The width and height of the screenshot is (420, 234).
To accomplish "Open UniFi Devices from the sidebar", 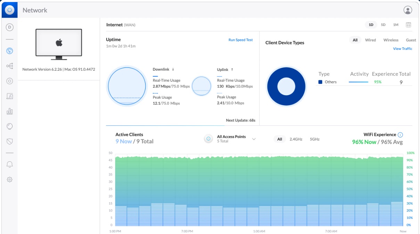I will click(10, 81).
